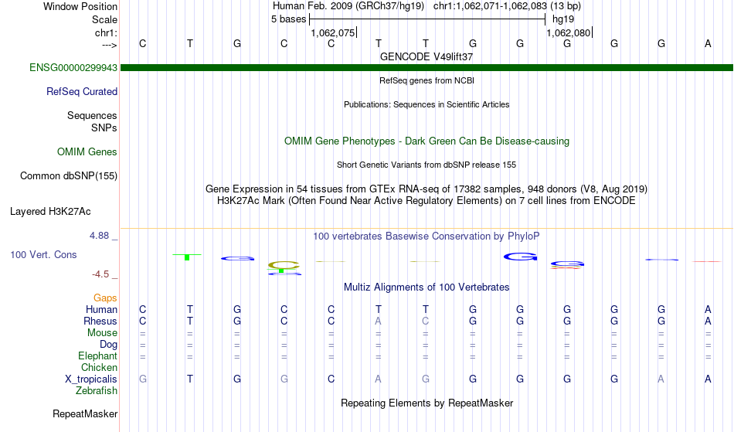734x432 pixels.
Task: Click the Scale label
Action: [x=104, y=19]
